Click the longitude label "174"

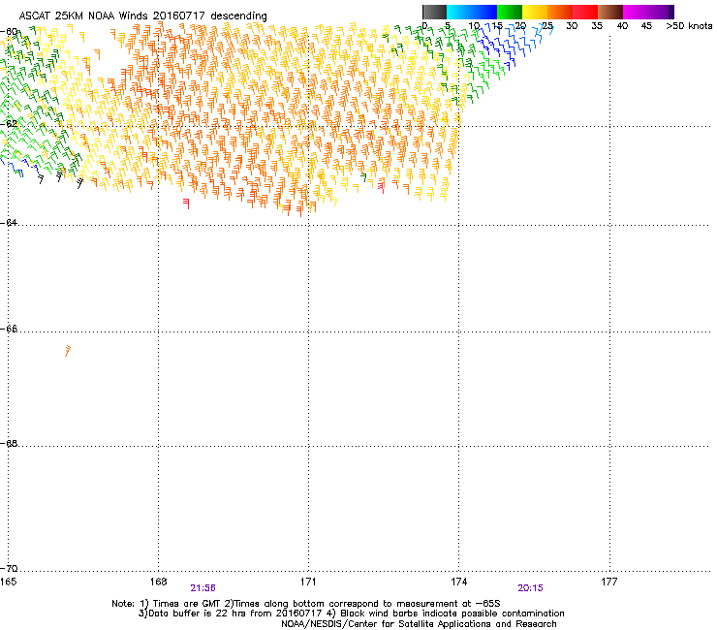(x=458, y=582)
